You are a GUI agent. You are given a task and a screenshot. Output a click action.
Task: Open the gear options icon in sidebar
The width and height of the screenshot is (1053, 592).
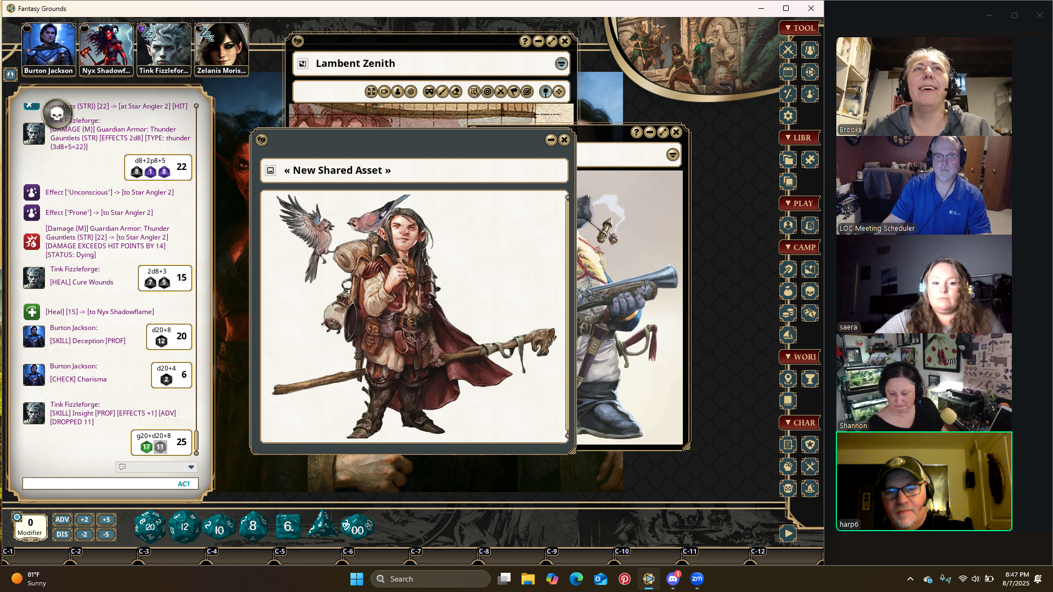(788, 116)
